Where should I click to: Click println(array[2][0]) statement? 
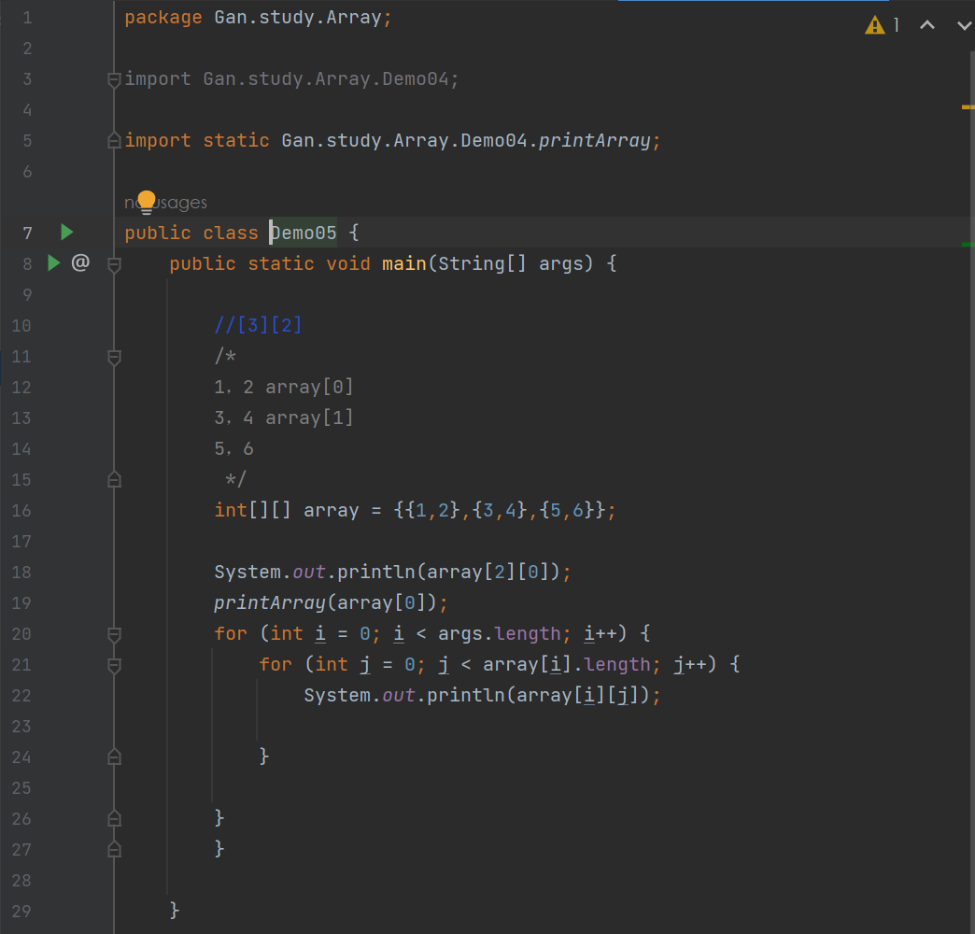coord(392,573)
